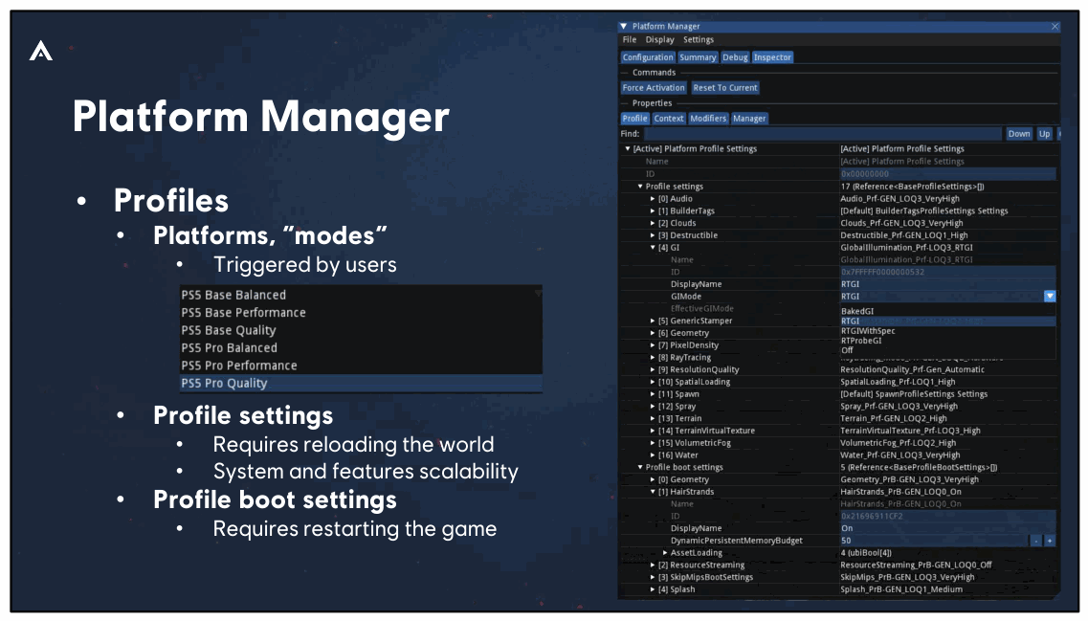Select PS5 Pro Balanced profile
Viewport: 1088px width, 621px height.
[x=361, y=348]
